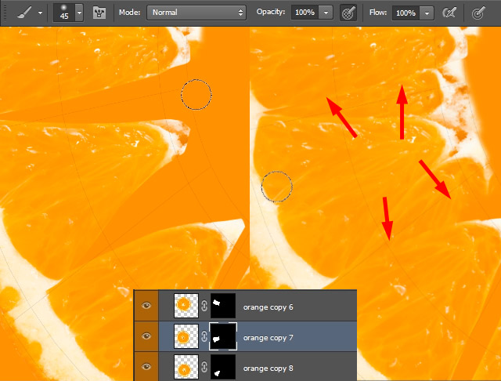Viewport: 501px width, 381px height.
Task: Open the Opacity slider dropdown arrow
Action: 326,13
